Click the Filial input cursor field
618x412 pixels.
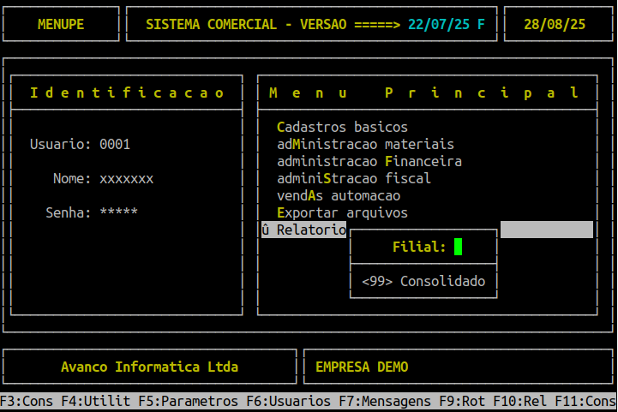pos(458,247)
